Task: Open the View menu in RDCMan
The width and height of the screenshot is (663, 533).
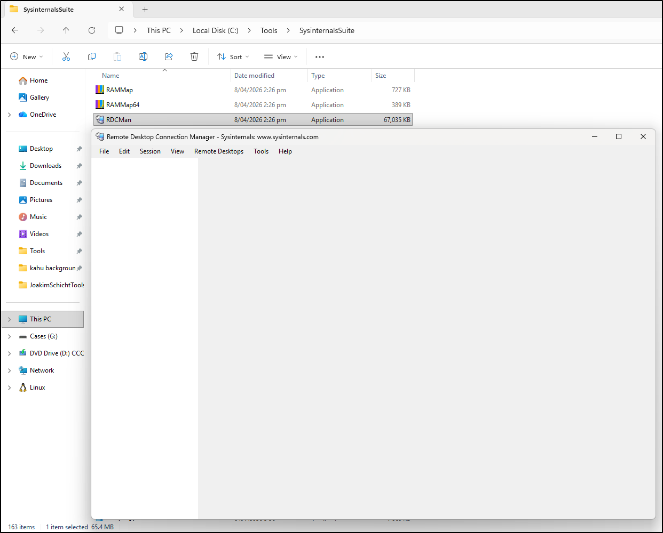Action: tap(177, 151)
